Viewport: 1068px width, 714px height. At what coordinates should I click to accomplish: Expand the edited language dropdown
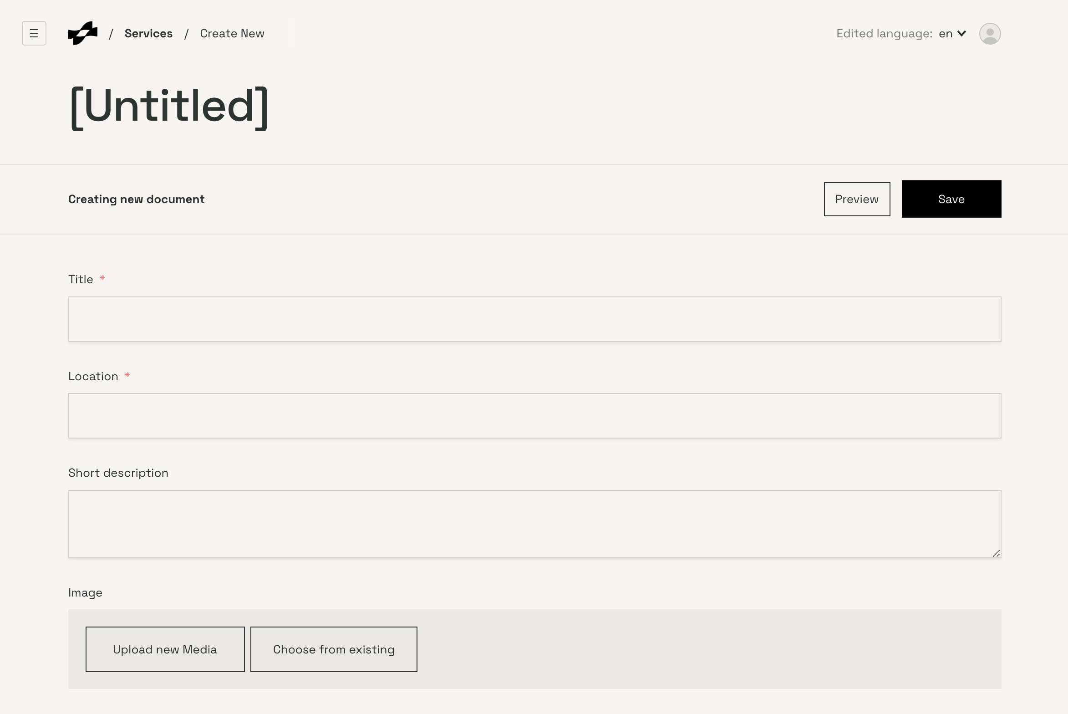coord(952,34)
